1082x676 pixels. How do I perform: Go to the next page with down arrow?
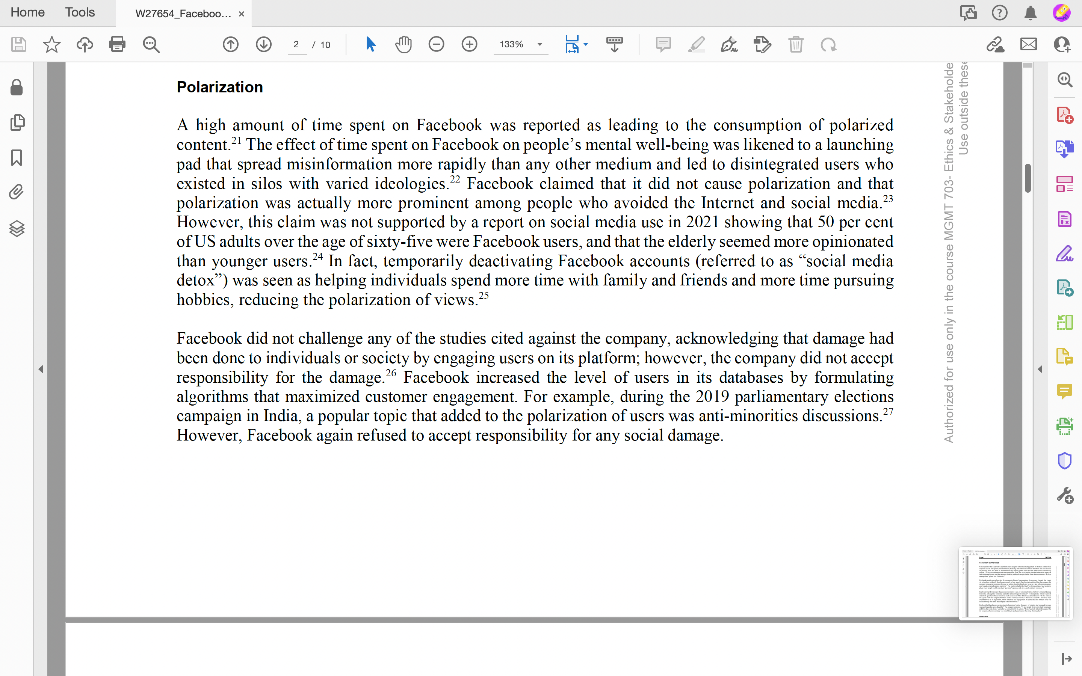tap(263, 44)
